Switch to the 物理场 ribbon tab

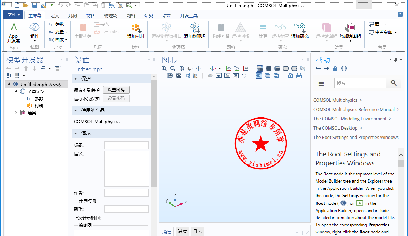(110, 16)
